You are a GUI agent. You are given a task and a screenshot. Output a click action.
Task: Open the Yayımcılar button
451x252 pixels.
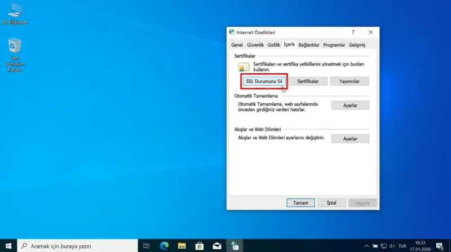349,81
